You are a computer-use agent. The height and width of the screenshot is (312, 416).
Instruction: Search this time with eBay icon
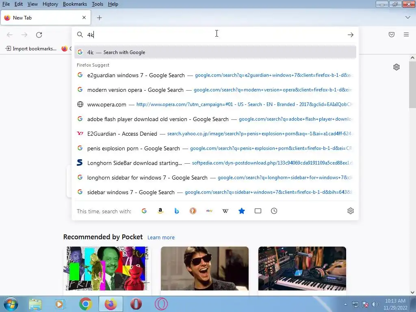tap(209, 211)
